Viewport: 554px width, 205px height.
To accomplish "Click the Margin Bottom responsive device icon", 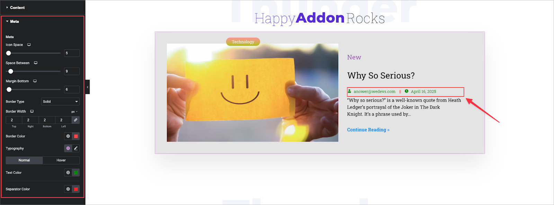I will pyautogui.click(x=35, y=81).
